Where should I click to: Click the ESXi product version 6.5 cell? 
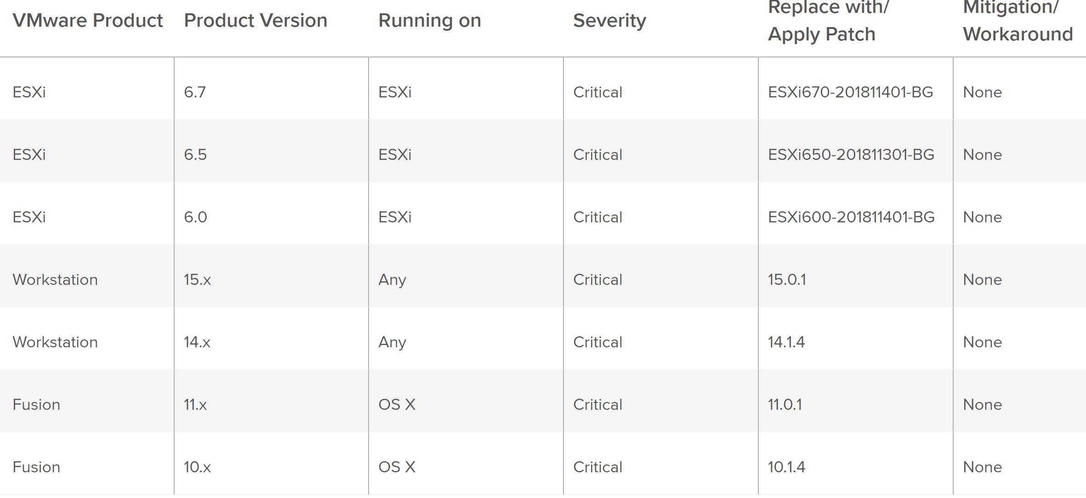[195, 155]
